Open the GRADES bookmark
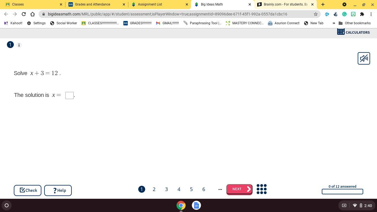Screen dimensions: 377x212 (x=137, y=23)
